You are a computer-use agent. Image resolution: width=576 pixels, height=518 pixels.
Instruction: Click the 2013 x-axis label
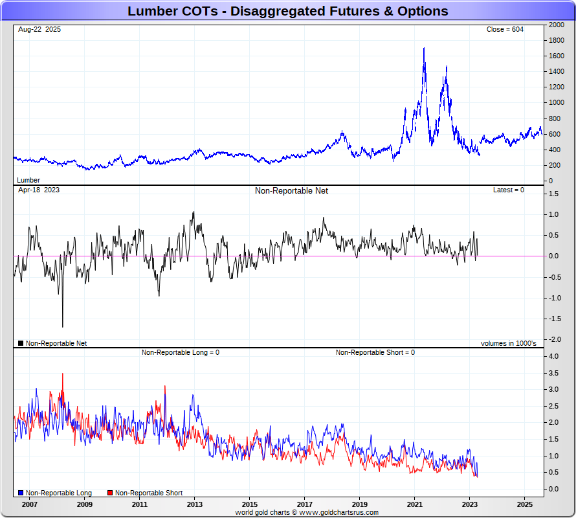[195, 504]
